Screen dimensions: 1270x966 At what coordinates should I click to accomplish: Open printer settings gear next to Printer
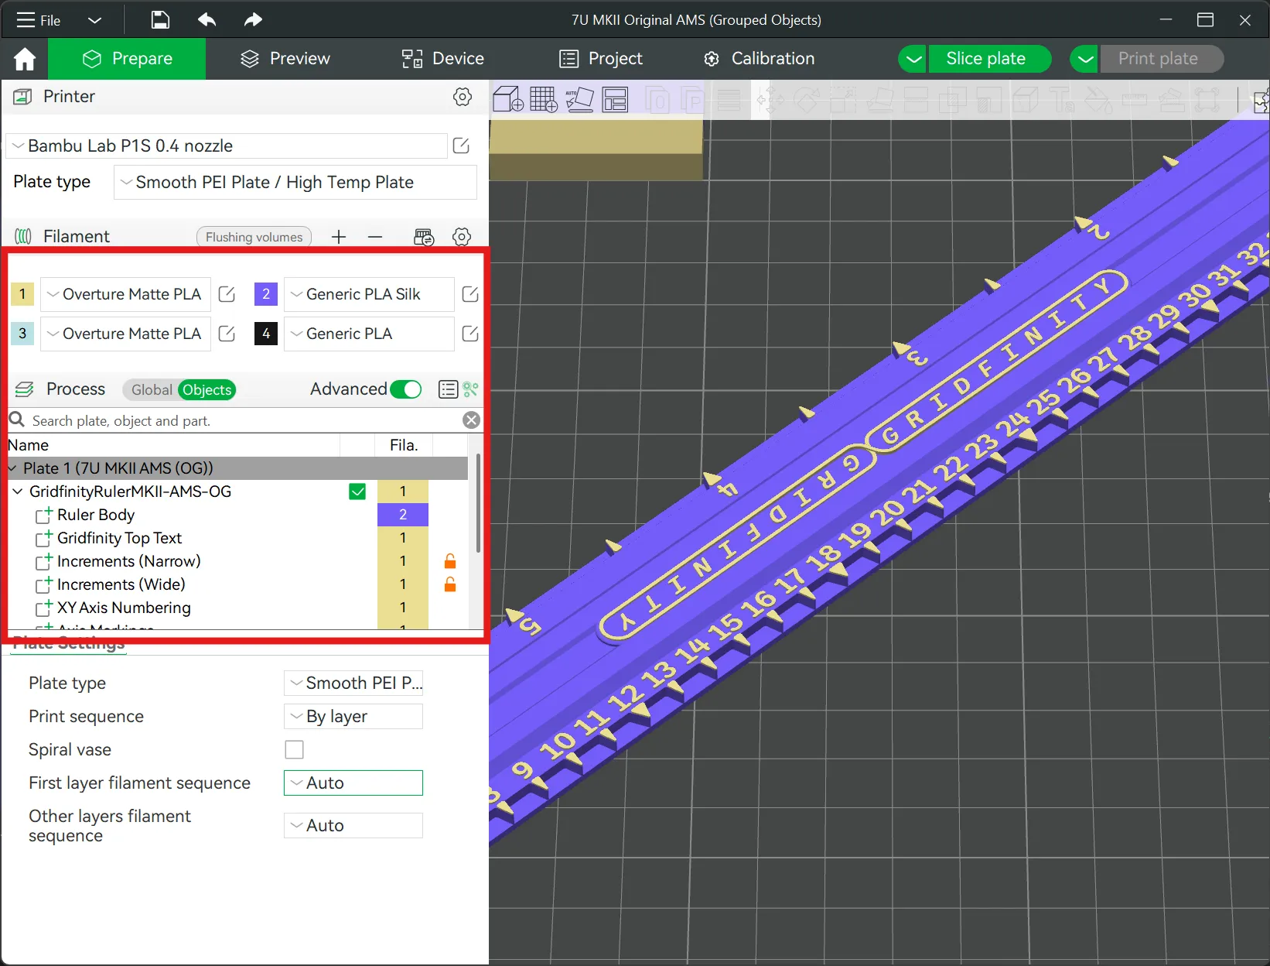[462, 97]
